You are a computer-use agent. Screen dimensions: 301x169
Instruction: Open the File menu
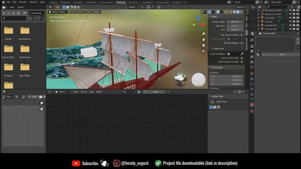pyautogui.click(x=8, y=2)
